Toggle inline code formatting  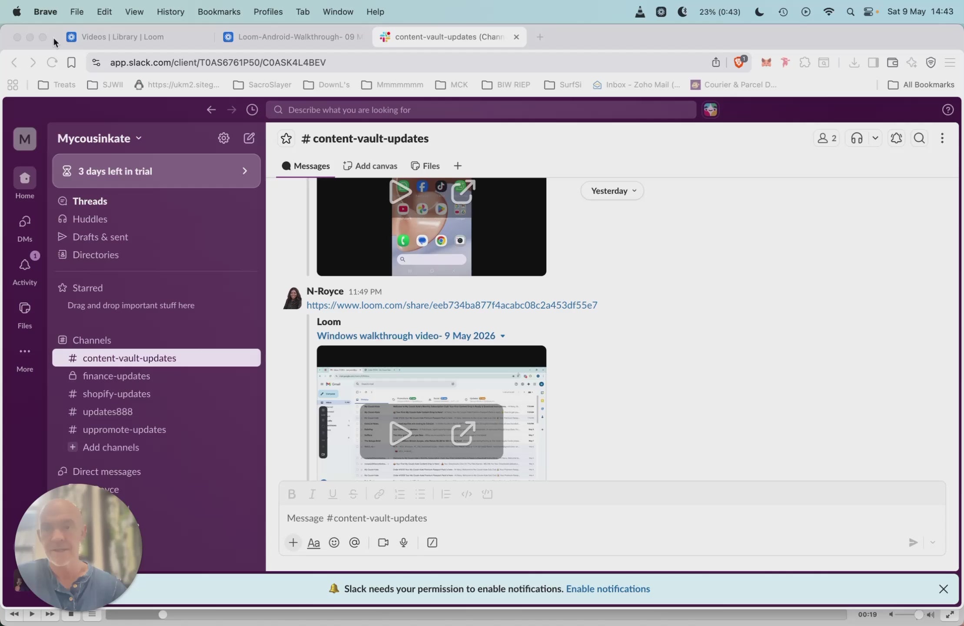(466, 494)
